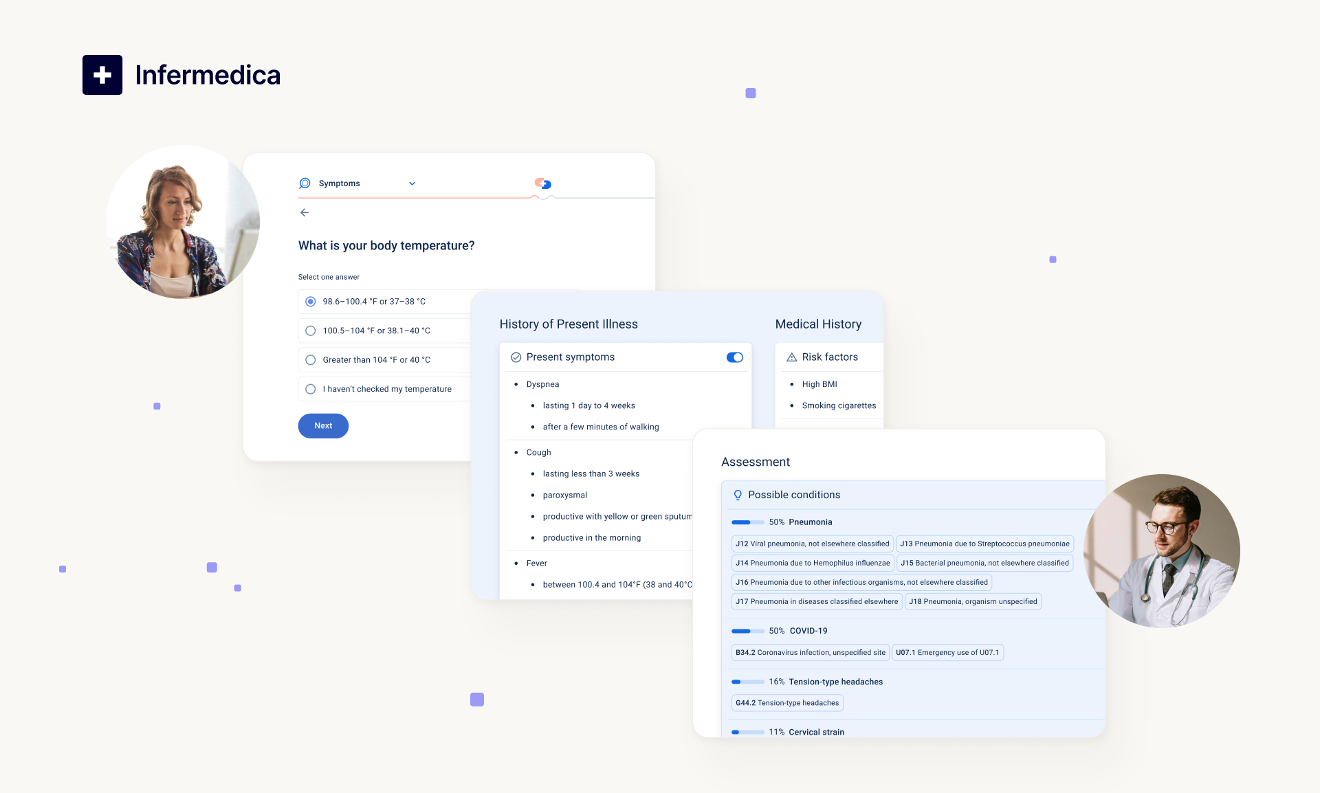Click the Symptoms magnifier icon

pos(305,183)
